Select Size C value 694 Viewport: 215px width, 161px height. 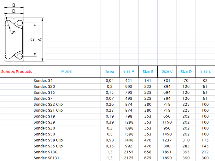tap(167, 93)
